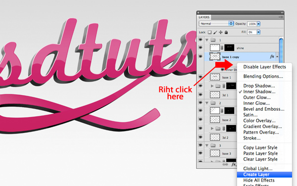Hide group 2 using eye icon
Image resolution: width=297 pixels, height=186 pixels.
[200, 102]
